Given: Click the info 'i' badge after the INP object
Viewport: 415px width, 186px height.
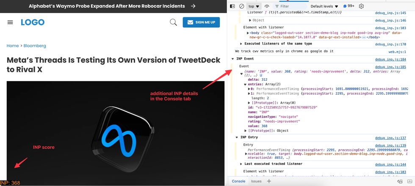Looking at the screenshot, I should tap(261, 75).
